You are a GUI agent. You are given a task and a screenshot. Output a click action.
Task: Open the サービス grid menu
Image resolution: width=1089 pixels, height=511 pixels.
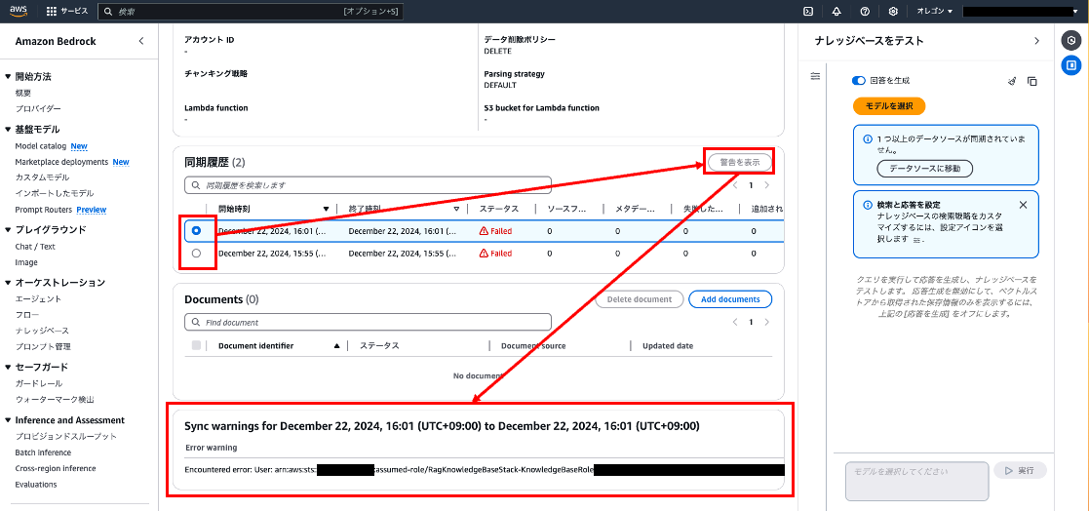coord(67,11)
